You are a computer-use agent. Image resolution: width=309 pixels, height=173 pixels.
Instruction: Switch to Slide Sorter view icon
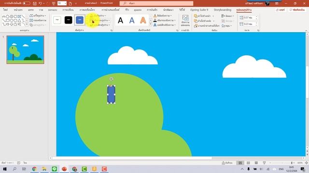(248, 163)
